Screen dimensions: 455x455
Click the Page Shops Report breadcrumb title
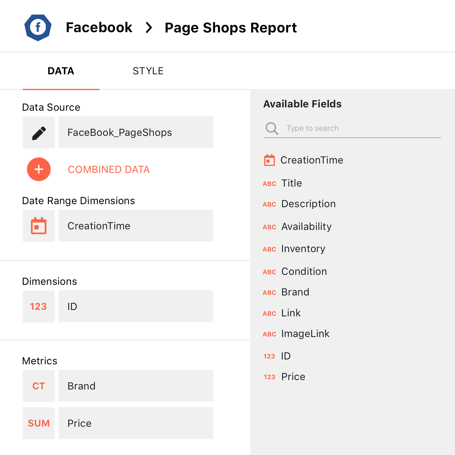(231, 28)
